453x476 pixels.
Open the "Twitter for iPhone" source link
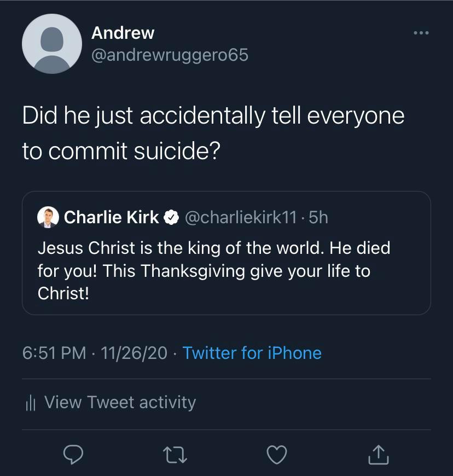click(252, 353)
